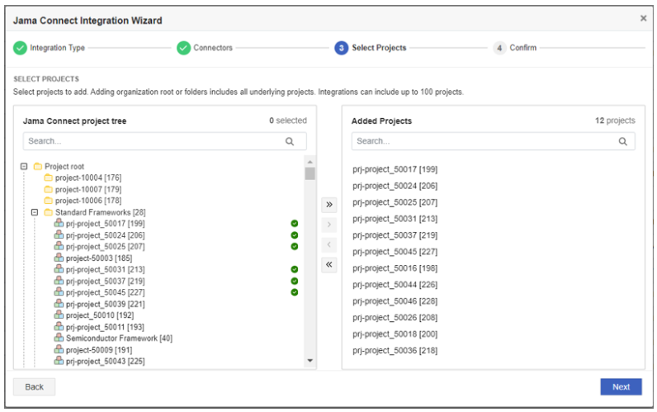Select project-10006 [178] in tree
Viewport: 657px width, 412px height.
coord(88,201)
